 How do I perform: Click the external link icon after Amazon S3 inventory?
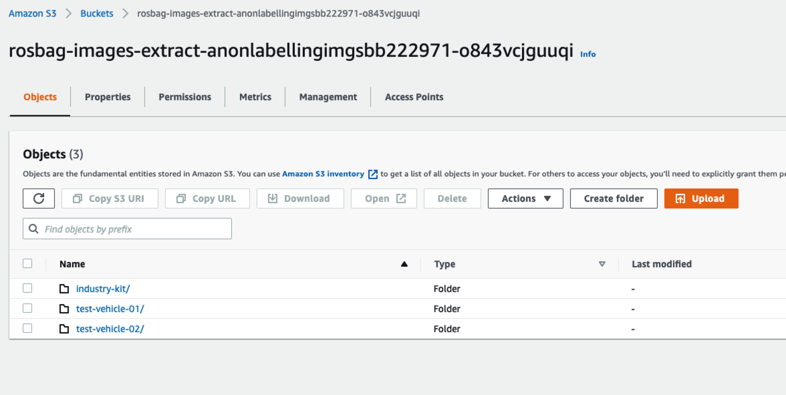pos(373,174)
